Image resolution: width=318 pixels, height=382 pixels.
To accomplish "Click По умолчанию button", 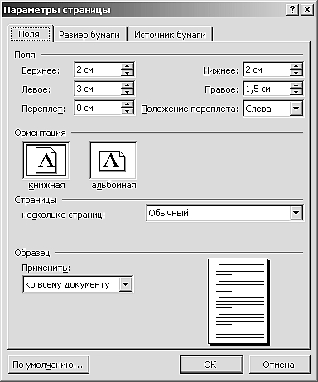I will point(48,365).
